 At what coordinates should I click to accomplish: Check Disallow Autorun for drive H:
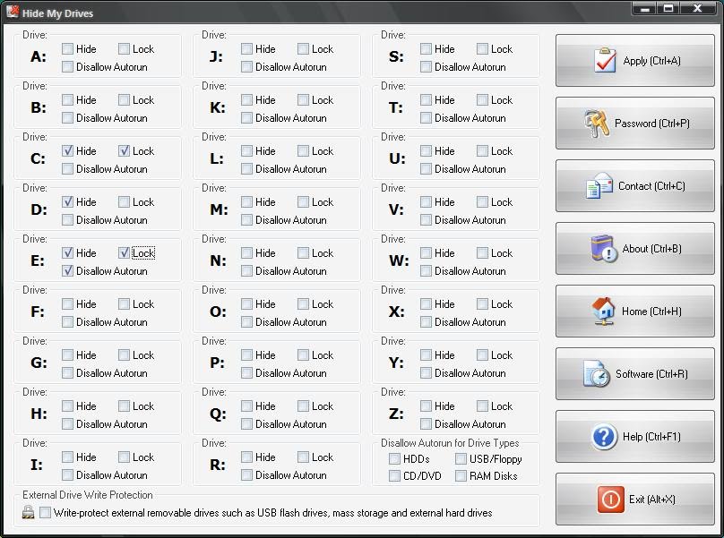(67, 423)
